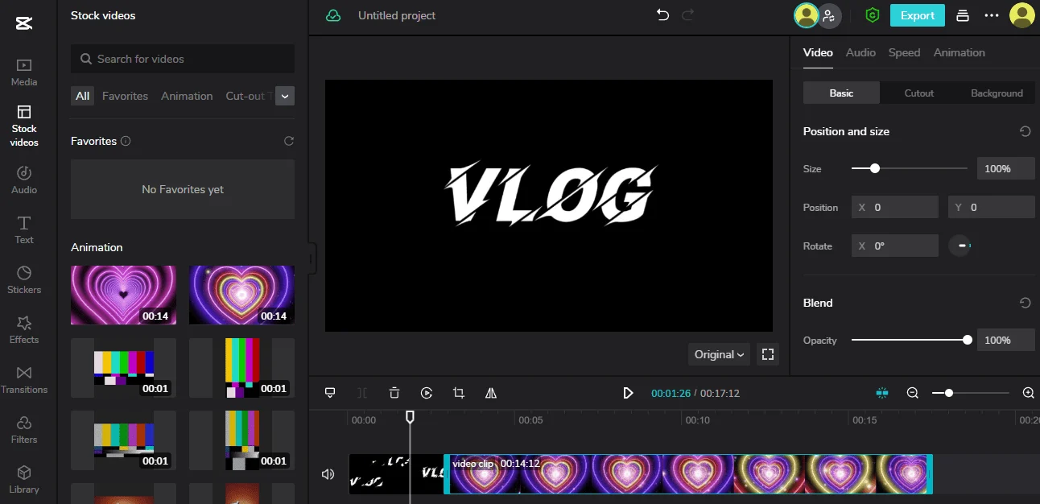Expand the stock video category dropdown

click(x=285, y=96)
